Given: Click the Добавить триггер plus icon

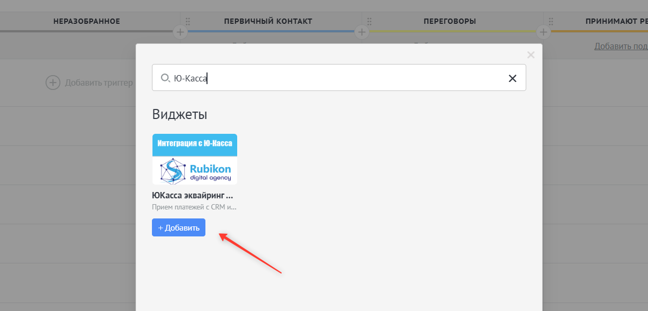Looking at the screenshot, I should pyautogui.click(x=53, y=83).
